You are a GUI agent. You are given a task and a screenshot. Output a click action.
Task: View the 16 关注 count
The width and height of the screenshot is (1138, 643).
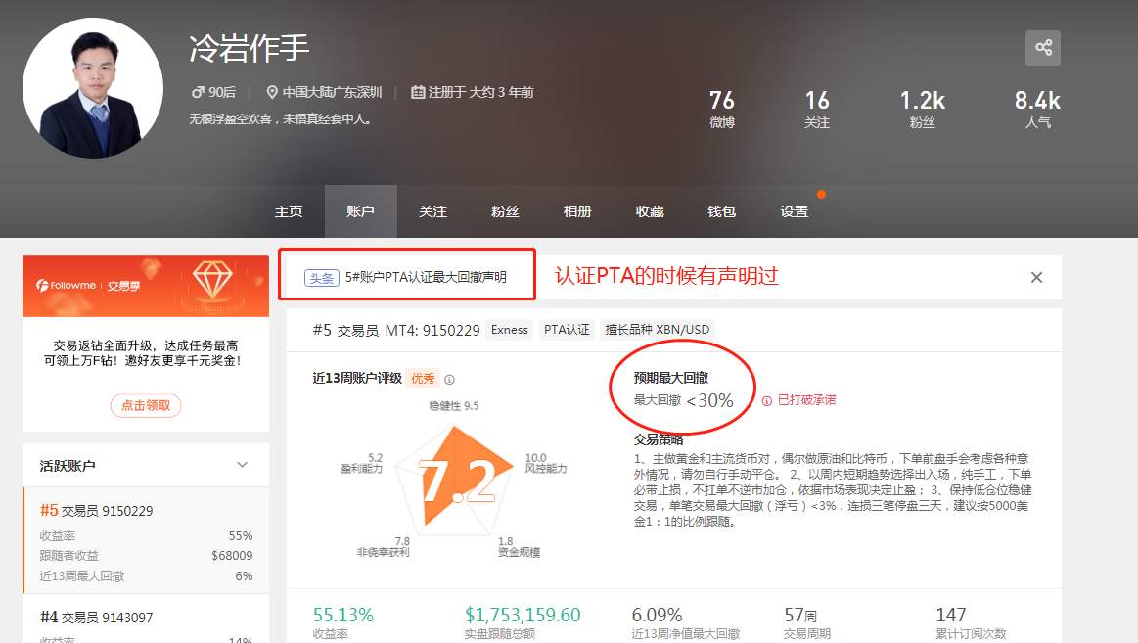coord(817,109)
